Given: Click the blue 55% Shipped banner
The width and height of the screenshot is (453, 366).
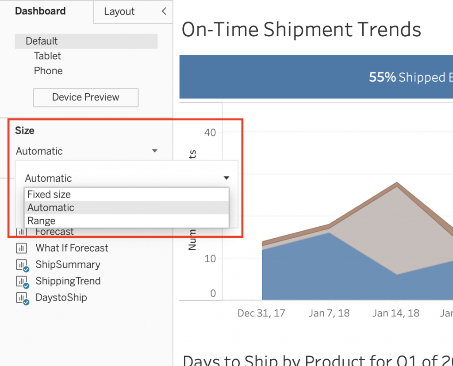Looking at the screenshot, I should point(316,77).
